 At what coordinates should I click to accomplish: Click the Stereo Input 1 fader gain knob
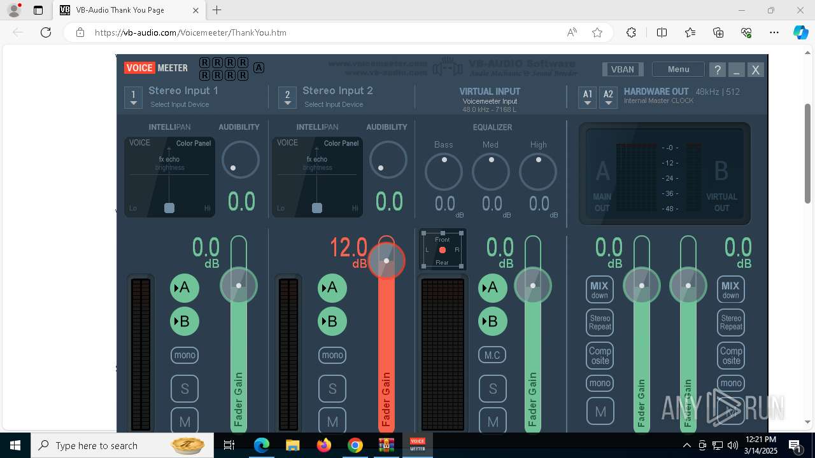point(239,286)
